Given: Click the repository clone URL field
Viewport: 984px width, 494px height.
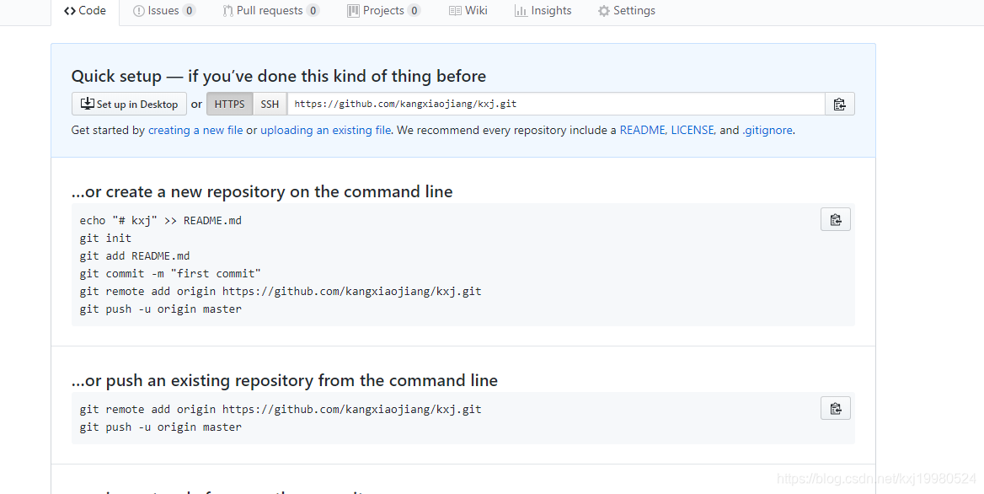Looking at the screenshot, I should click(x=556, y=105).
